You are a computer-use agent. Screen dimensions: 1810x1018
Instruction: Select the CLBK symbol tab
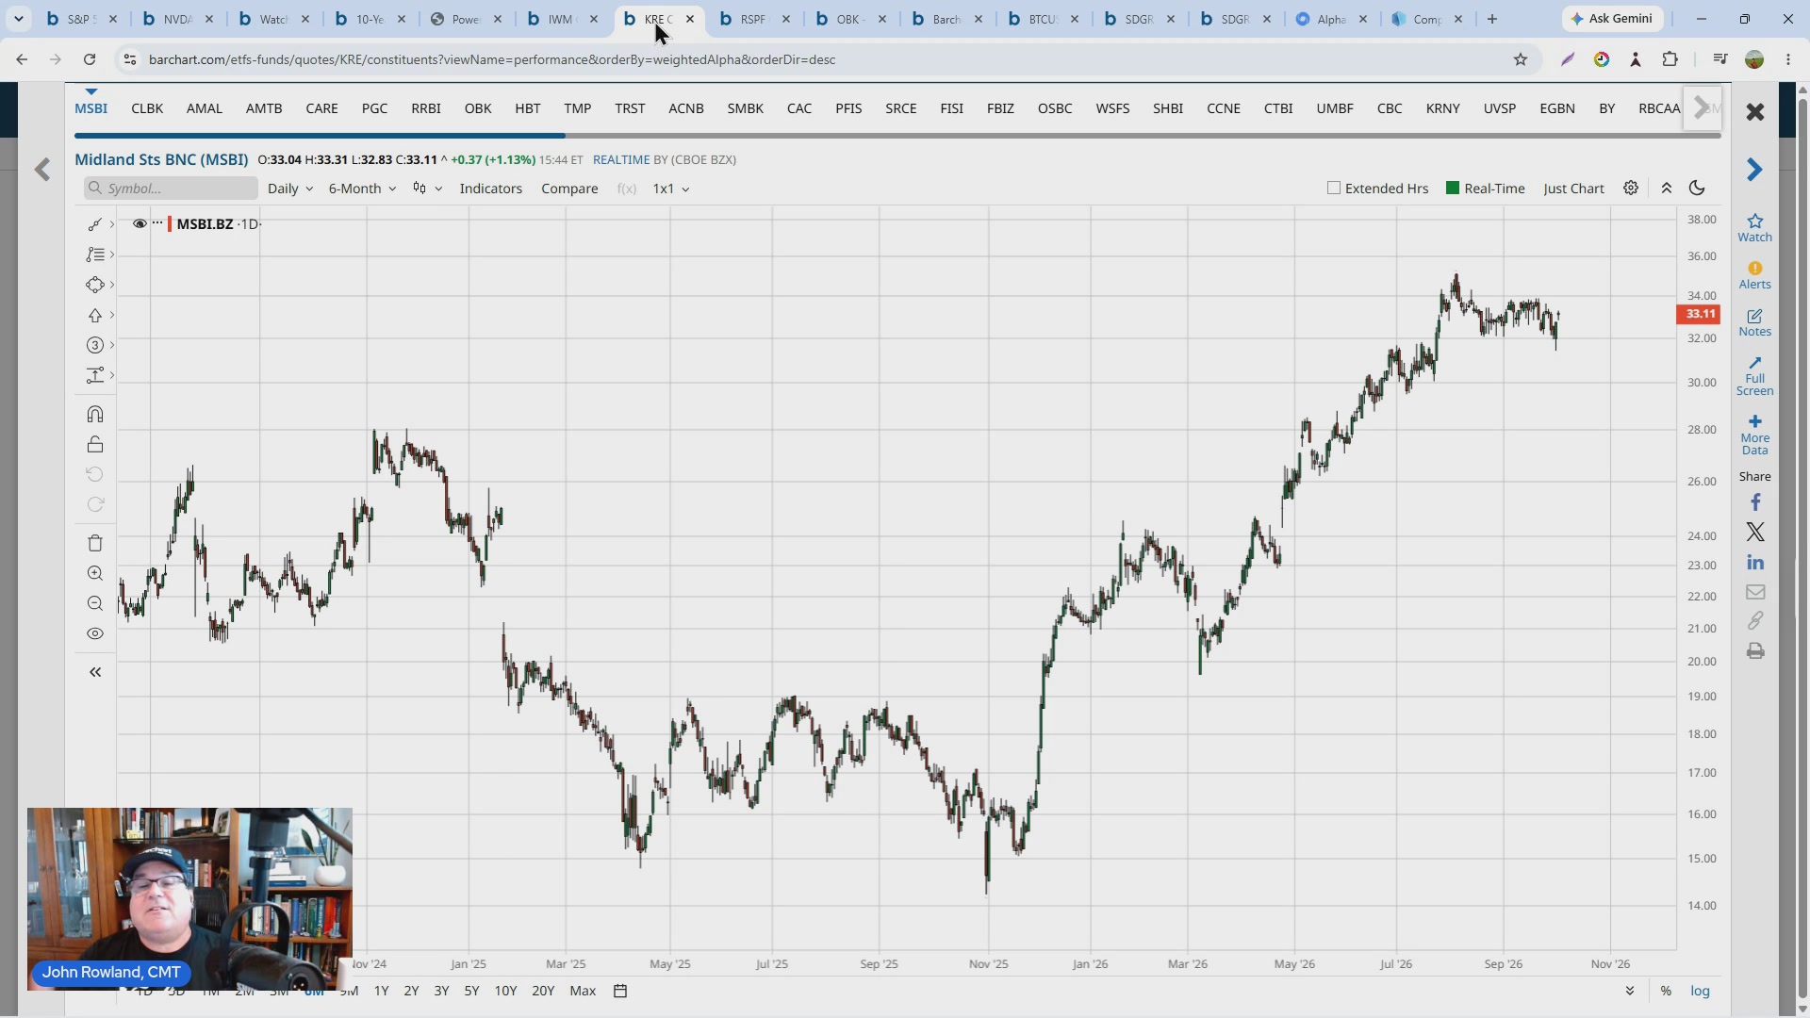(x=147, y=108)
